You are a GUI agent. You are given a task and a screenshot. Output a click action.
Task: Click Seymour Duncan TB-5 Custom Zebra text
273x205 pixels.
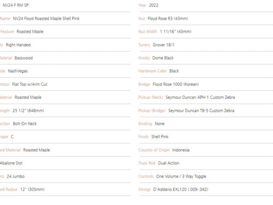(x=201, y=111)
